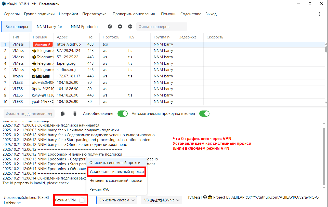Viewport: 328px width, 207px height.
Task: Open the V3 routing rule dropdown
Action: (162, 200)
